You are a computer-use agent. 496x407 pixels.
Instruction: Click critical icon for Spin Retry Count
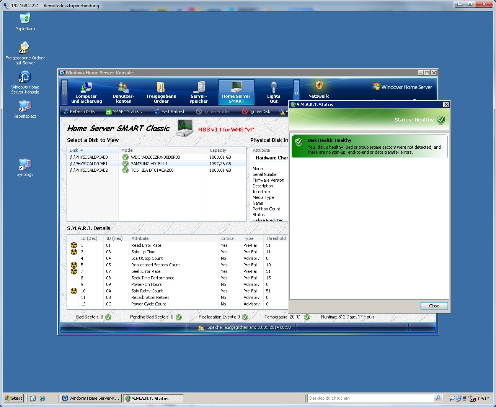click(x=74, y=291)
